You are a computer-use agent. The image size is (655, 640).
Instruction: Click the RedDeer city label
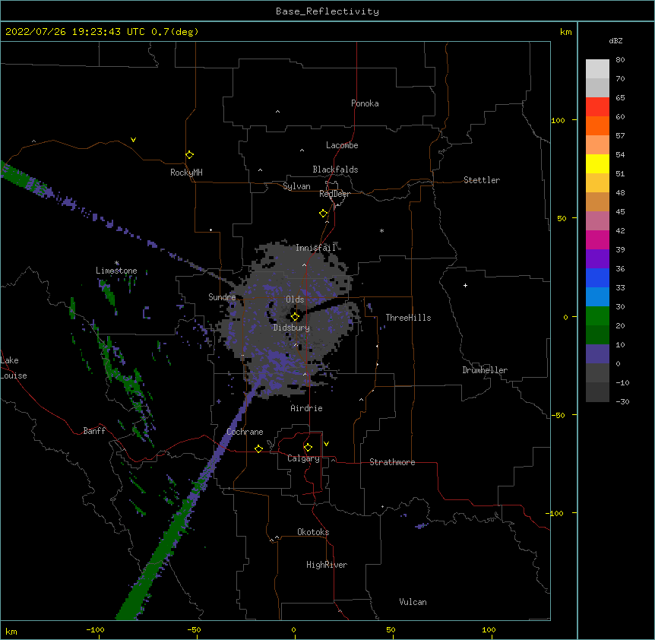(x=334, y=194)
